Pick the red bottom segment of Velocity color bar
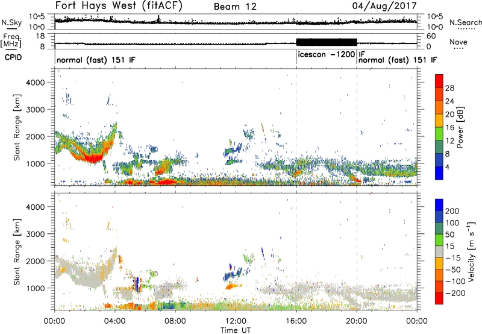This screenshot has width=482, height=334. tap(439, 298)
